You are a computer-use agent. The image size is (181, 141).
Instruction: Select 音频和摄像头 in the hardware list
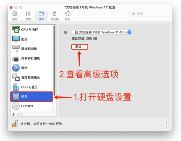[32, 77]
